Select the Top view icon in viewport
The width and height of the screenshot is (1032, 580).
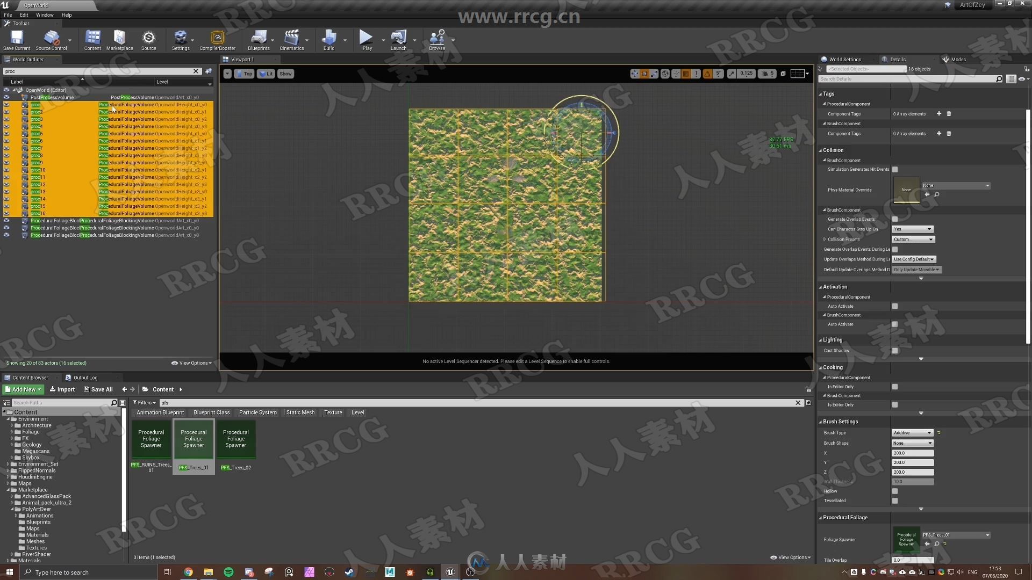coord(247,74)
